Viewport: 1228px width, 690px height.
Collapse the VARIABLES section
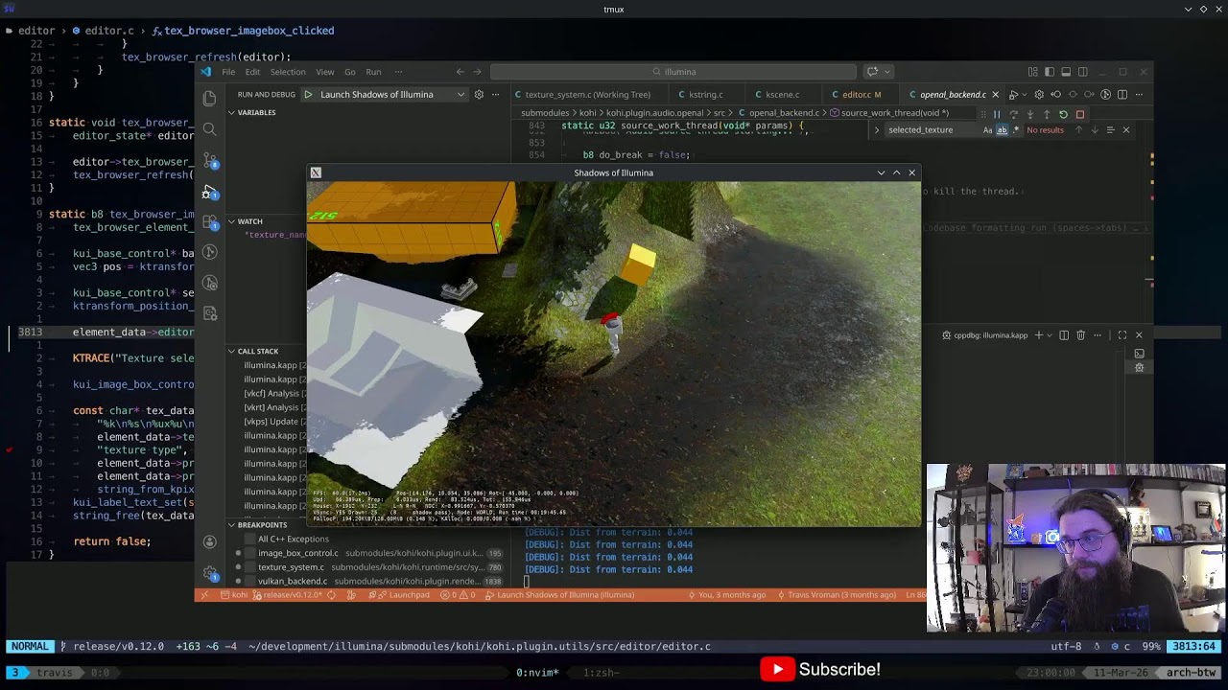point(231,112)
